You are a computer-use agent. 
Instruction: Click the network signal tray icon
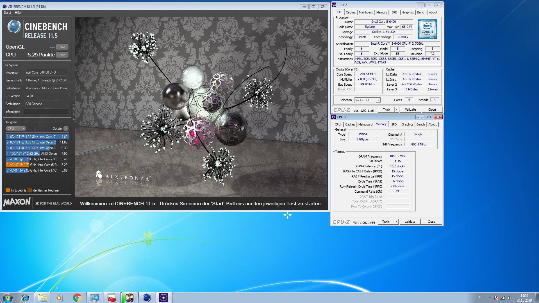(x=503, y=298)
